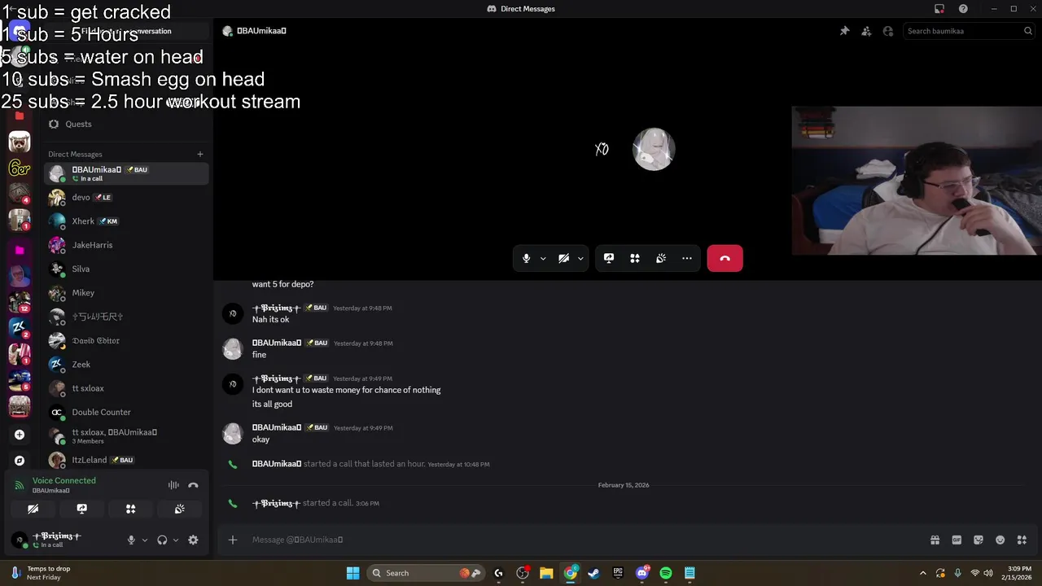The height and width of the screenshot is (586, 1042).
Task: Click your own avatar in user panel
Action: coord(20,540)
